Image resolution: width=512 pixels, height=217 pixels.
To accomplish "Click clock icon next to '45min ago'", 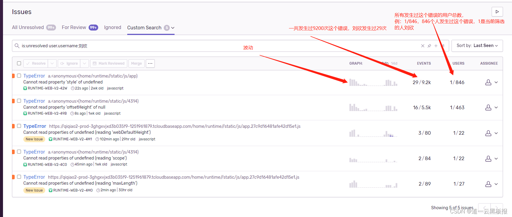I will coord(72,164).
